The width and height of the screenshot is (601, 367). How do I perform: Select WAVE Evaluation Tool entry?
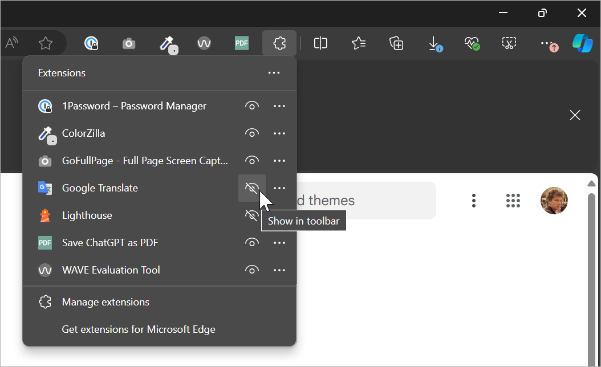[111, 270]
